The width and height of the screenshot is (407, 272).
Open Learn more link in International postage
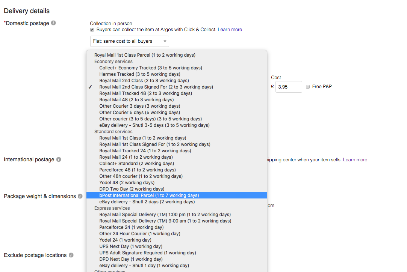(355, 159)
